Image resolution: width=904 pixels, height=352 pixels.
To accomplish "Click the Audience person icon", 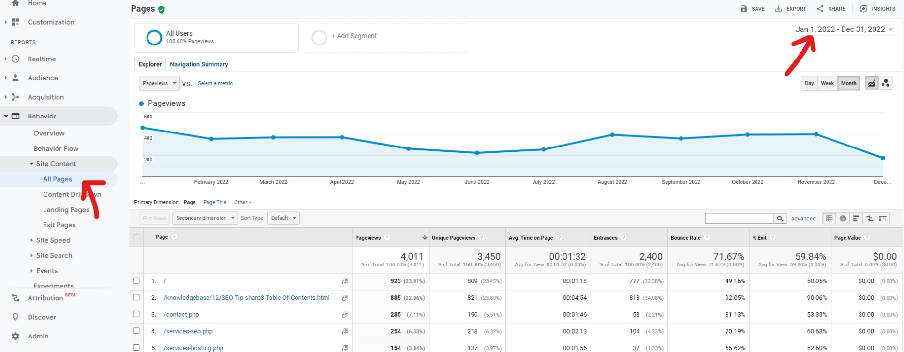I will 15,78.
